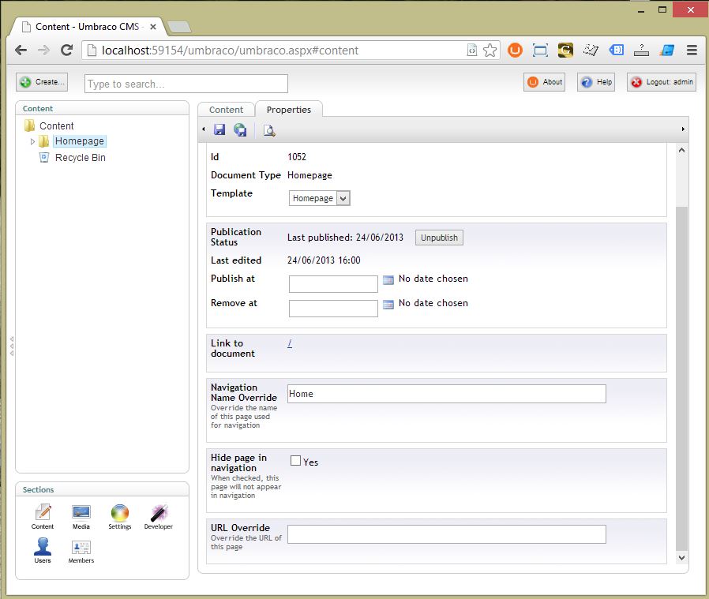Image resolution: width=709 pixels, height=599 pixels.
Task: Click the Save icon in the editor toolbar
Action: 219,130
